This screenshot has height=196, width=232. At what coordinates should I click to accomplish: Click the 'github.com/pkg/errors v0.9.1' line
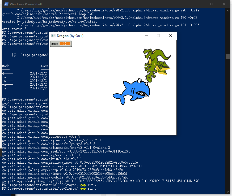point(41,155)
